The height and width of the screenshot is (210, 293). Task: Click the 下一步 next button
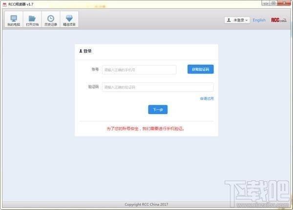pyautogui.click(x=158, y=110)
